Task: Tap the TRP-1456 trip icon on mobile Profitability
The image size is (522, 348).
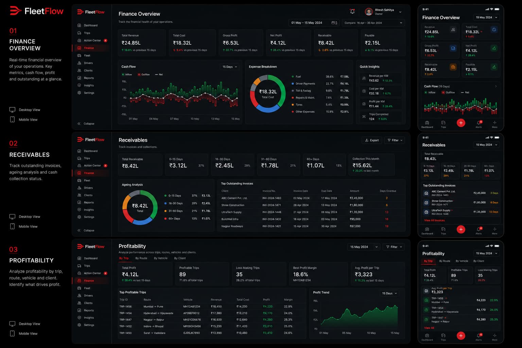Action: [426, 300]
